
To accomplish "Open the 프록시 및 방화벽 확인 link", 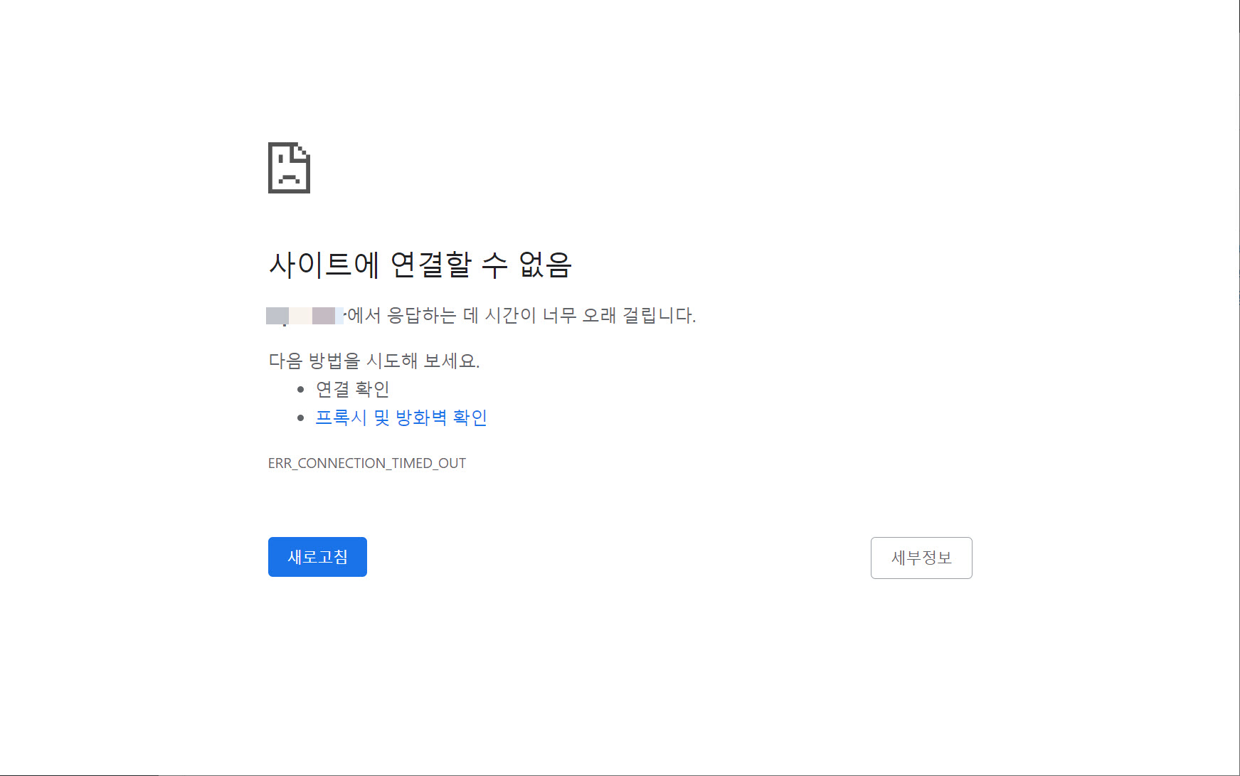I will [x=402, y=417].
